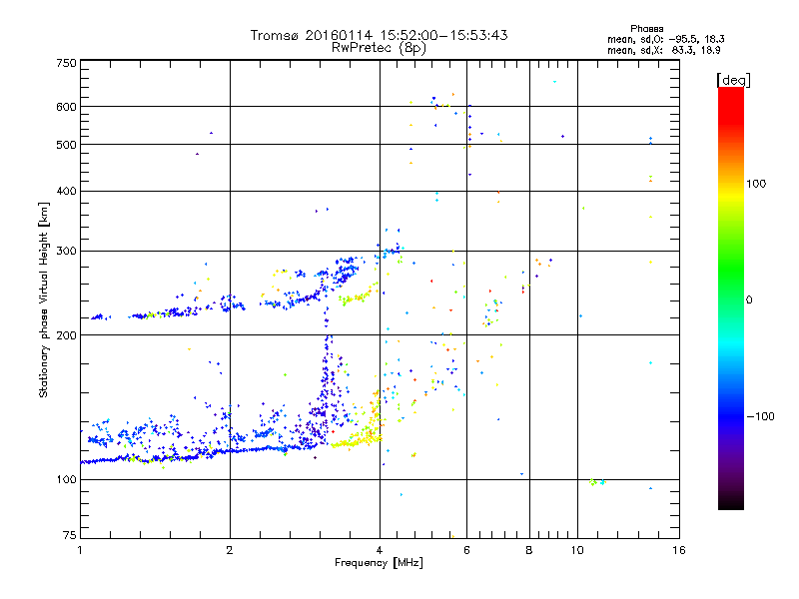Click the colorbar tick label '0'
This screenshot has height=599, width=799.
coord(749,300)
